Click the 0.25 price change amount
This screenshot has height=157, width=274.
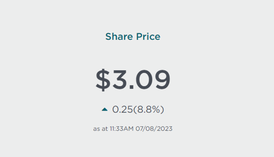click(122, 109)
